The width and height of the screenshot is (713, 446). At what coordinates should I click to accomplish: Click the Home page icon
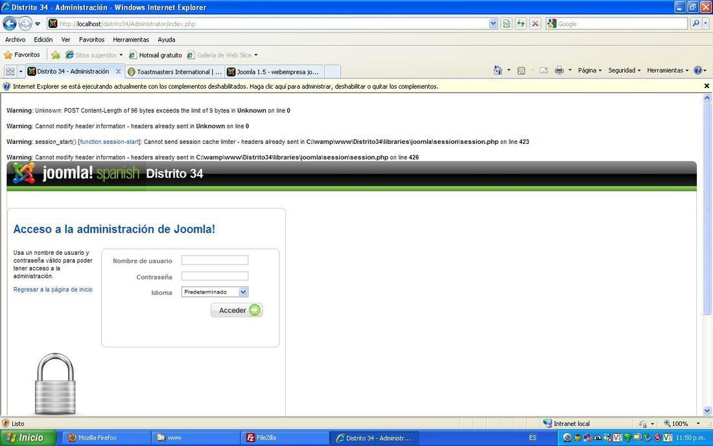pos(497,71)
